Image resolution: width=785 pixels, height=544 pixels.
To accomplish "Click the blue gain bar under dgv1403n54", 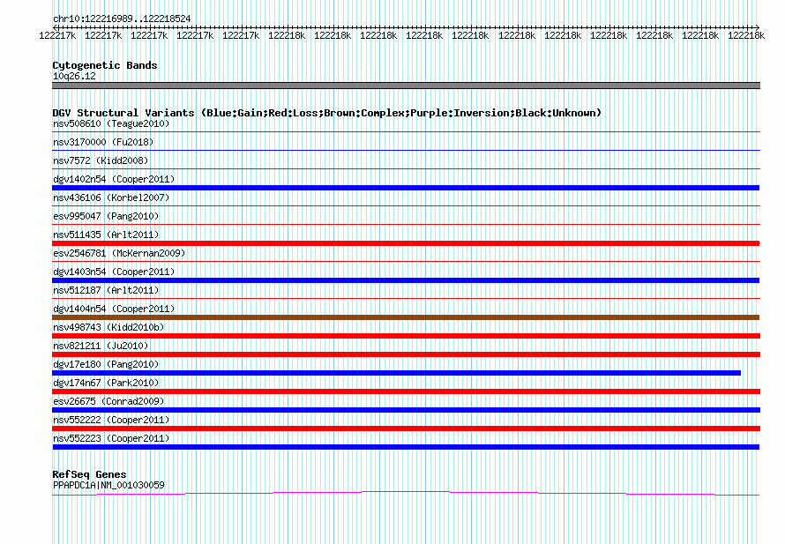I will point(406,280).
